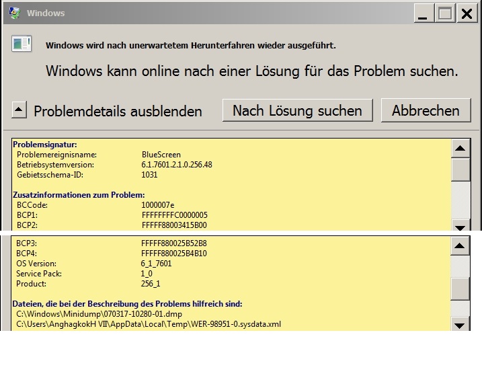Click the Abbrechen button
The image size is (482, 384).
click(426, 110)
